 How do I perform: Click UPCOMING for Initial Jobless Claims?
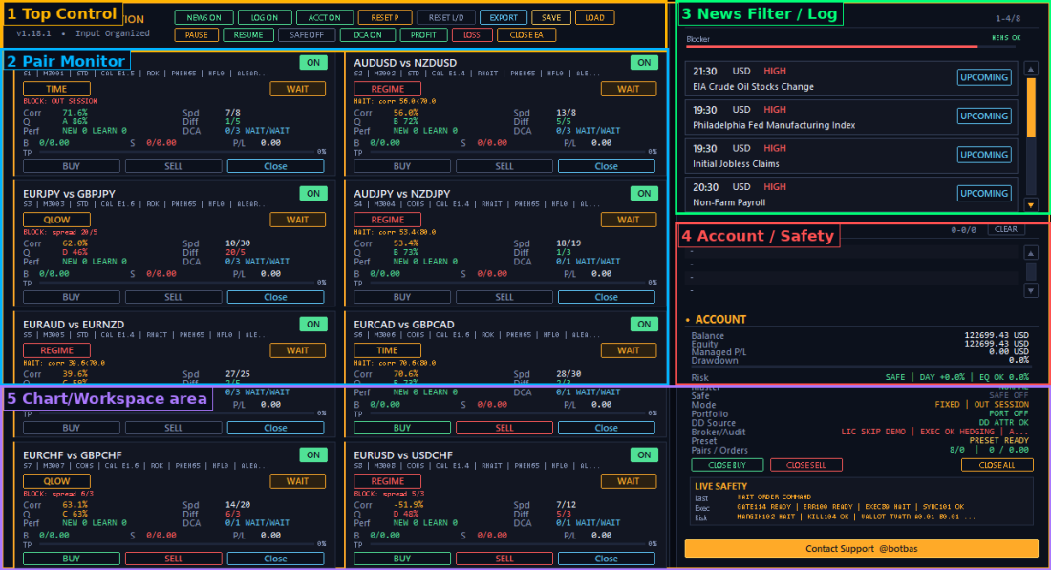tap(983, 155)
